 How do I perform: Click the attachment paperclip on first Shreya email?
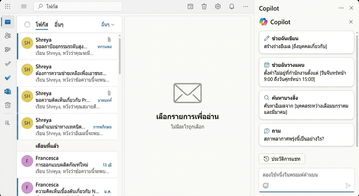point(109,40)
